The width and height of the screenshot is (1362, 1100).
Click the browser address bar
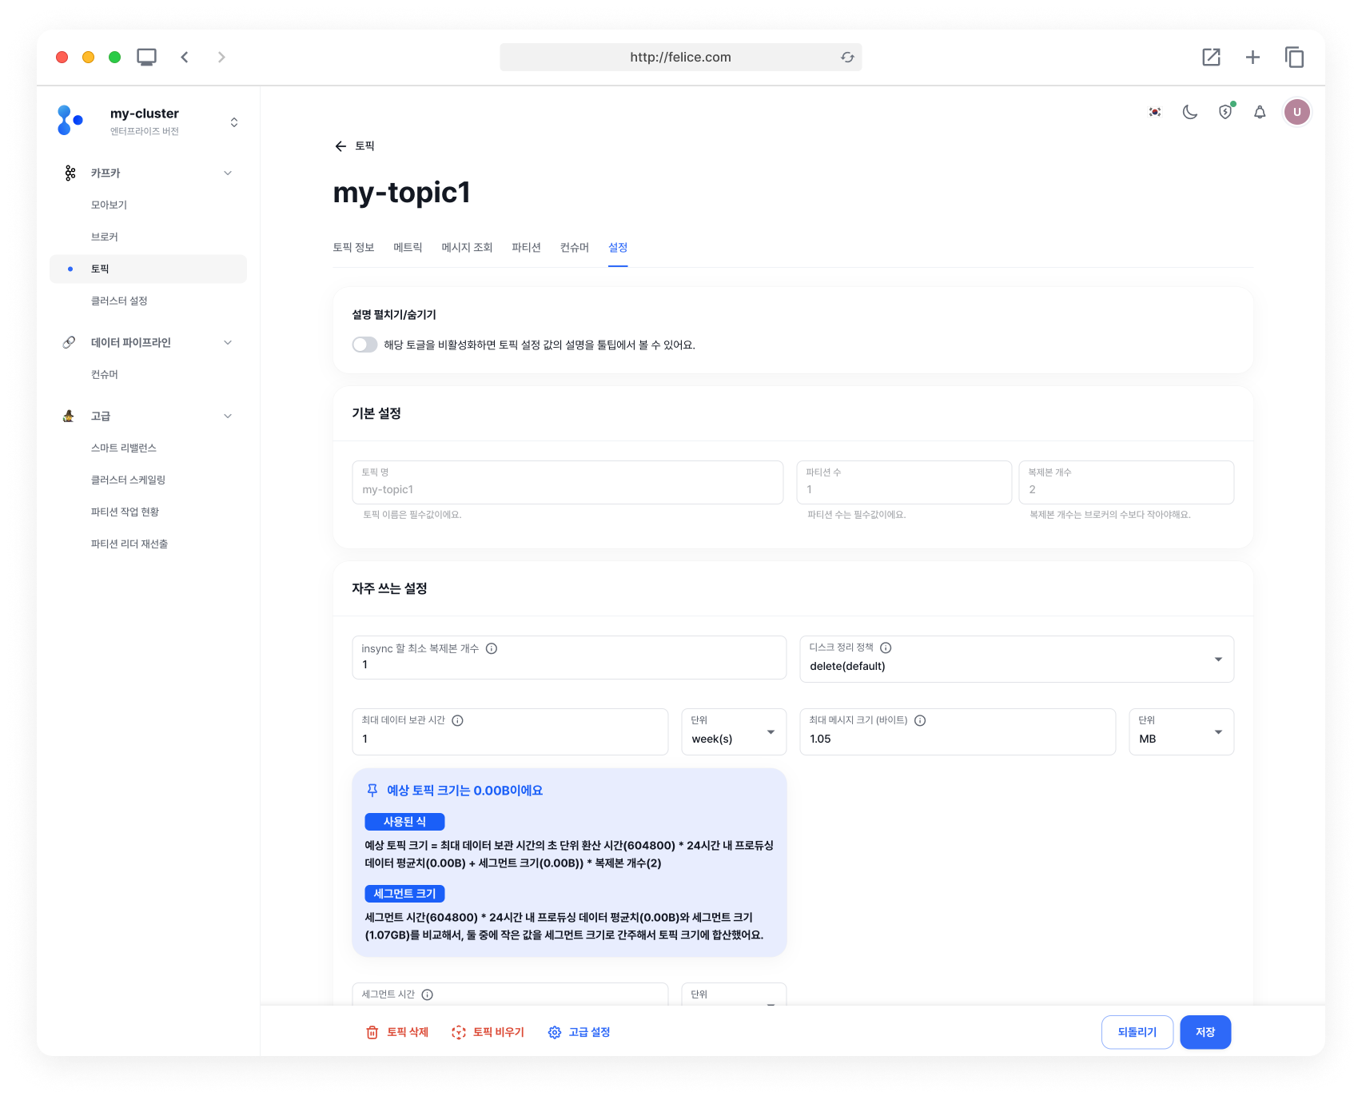(x=680, y=58)
